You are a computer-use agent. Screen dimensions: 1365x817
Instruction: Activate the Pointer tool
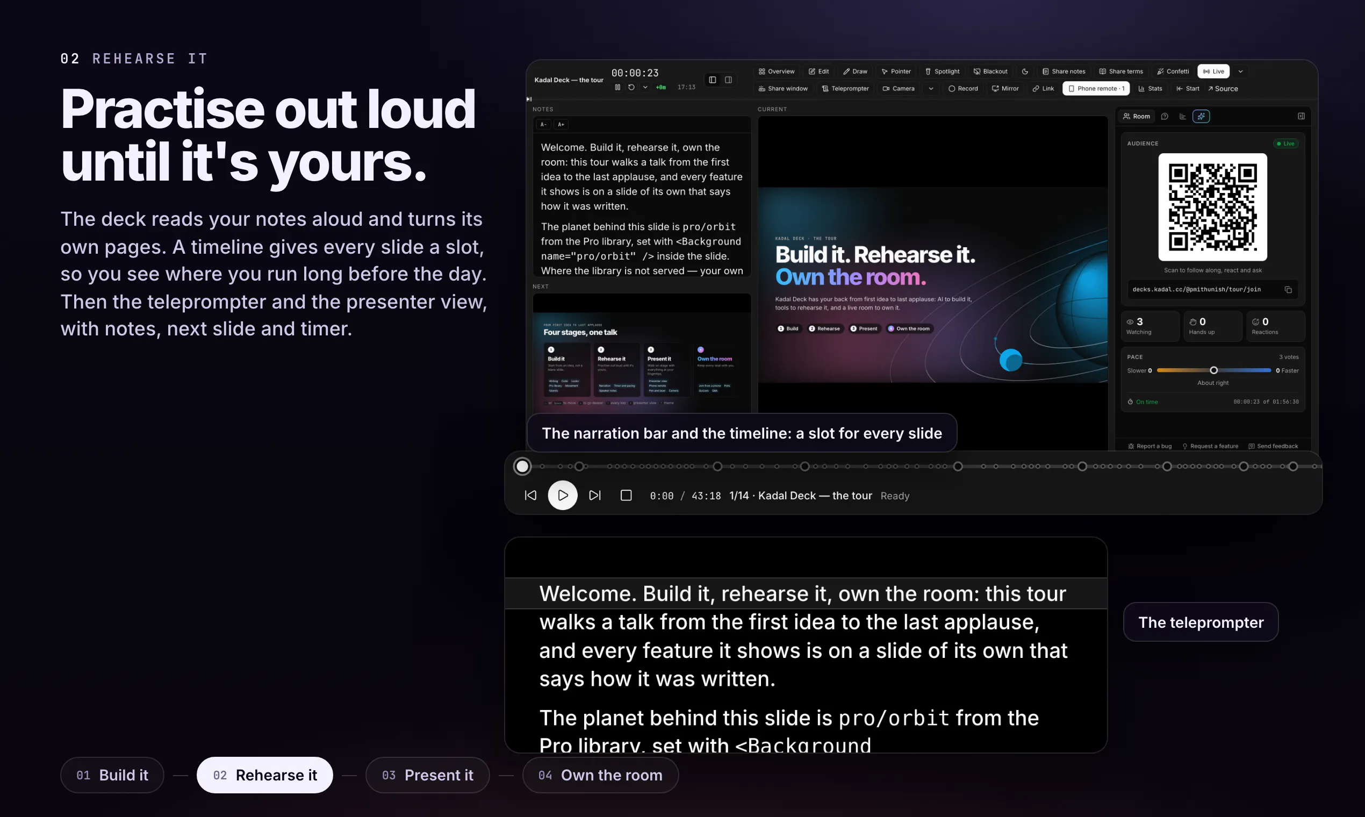click(x=896, y=71)
